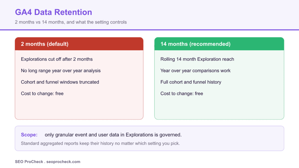Viewport: 299px width, 168px height.
Task: Select the subtitle about 2 vs 14 months
Action: (x=71, y=22)
